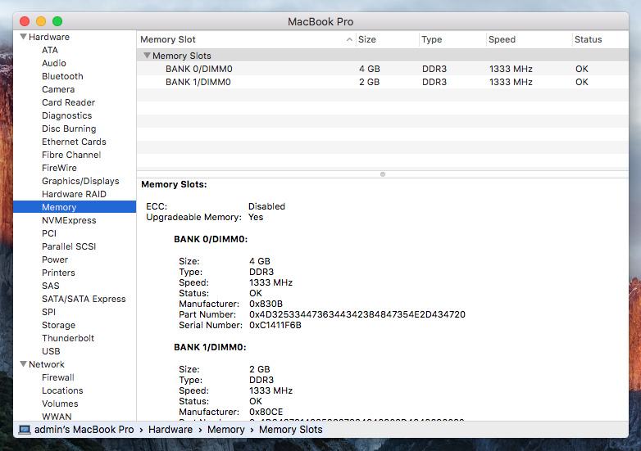The width and height of the screenshot is (641, 451).
Task: Collapse the Memory Slots group triangle
Action: pyautogui.click(x=147, y=56)
